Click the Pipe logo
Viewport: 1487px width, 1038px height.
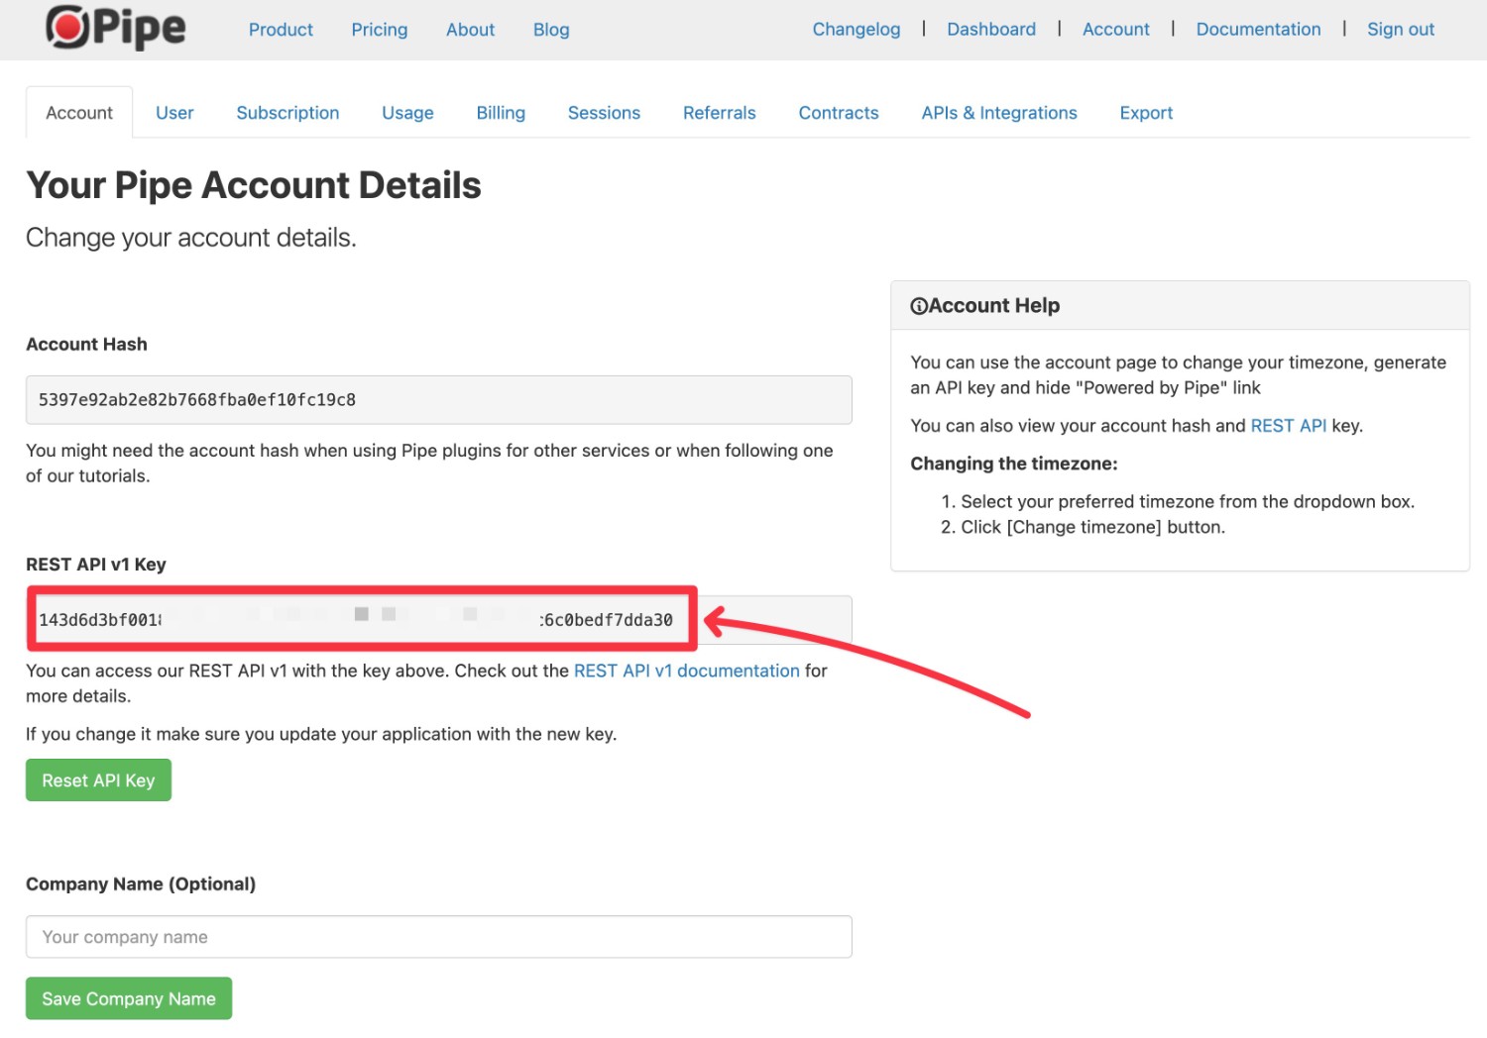point(116,28)
